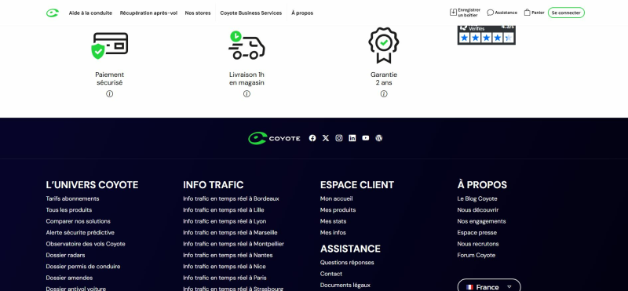Open Mes produits link
The height and width of the screenshot is (291, 628).
point(338,209)
